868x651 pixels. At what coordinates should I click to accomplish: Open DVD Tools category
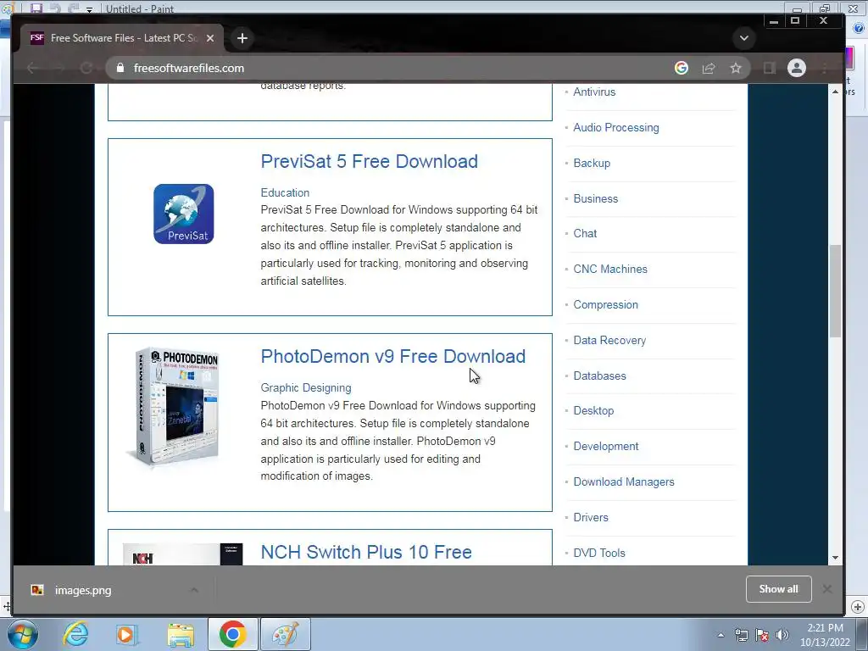point(599,553)
